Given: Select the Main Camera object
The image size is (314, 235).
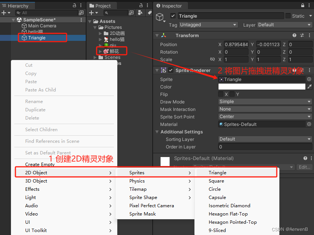Looking at the screenshot, I should (42, 26).
